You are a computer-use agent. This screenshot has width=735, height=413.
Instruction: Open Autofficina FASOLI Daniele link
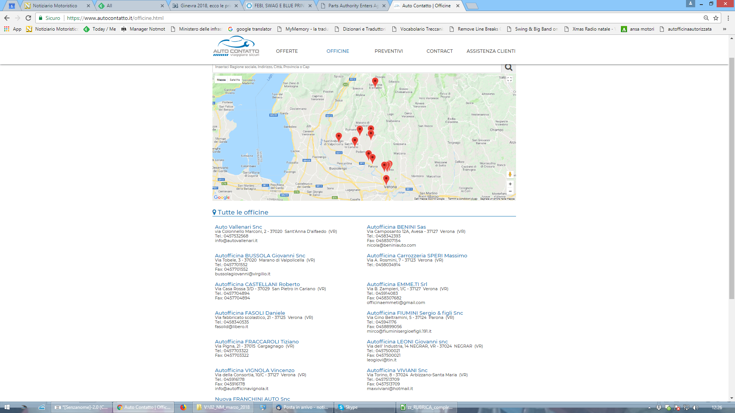[250, 313]
